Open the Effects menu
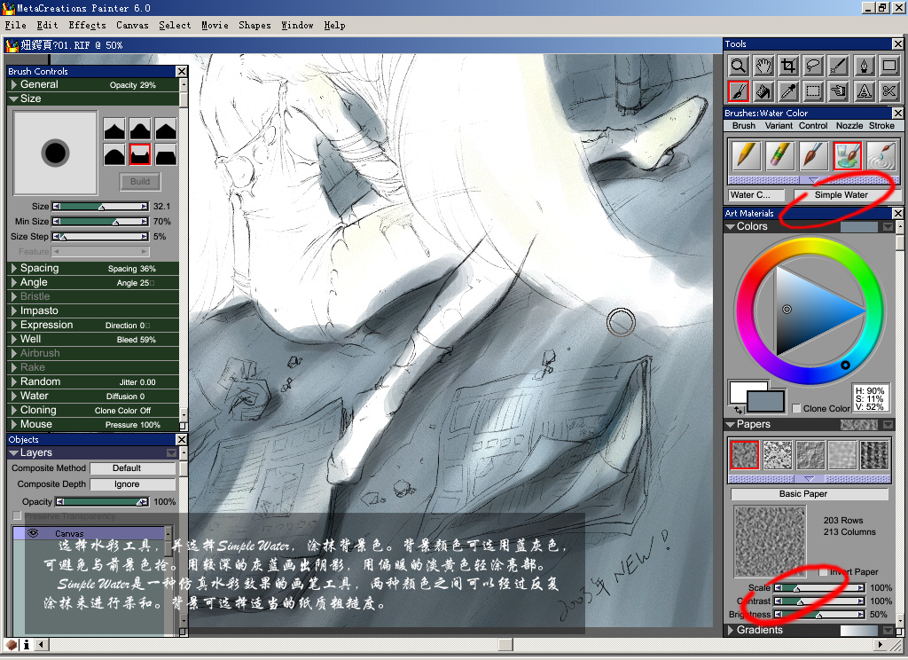The height and width of the screenshot is (660, 908). 87,26
